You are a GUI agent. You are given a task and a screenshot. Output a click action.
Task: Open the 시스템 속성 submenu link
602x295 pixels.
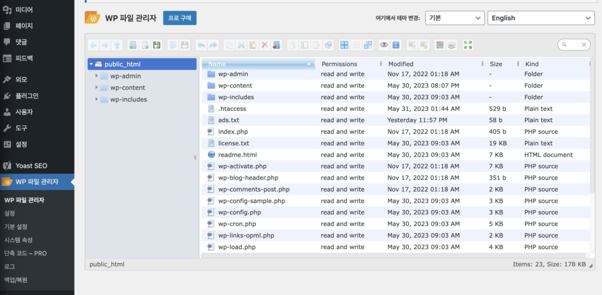[x=18, y=240]
